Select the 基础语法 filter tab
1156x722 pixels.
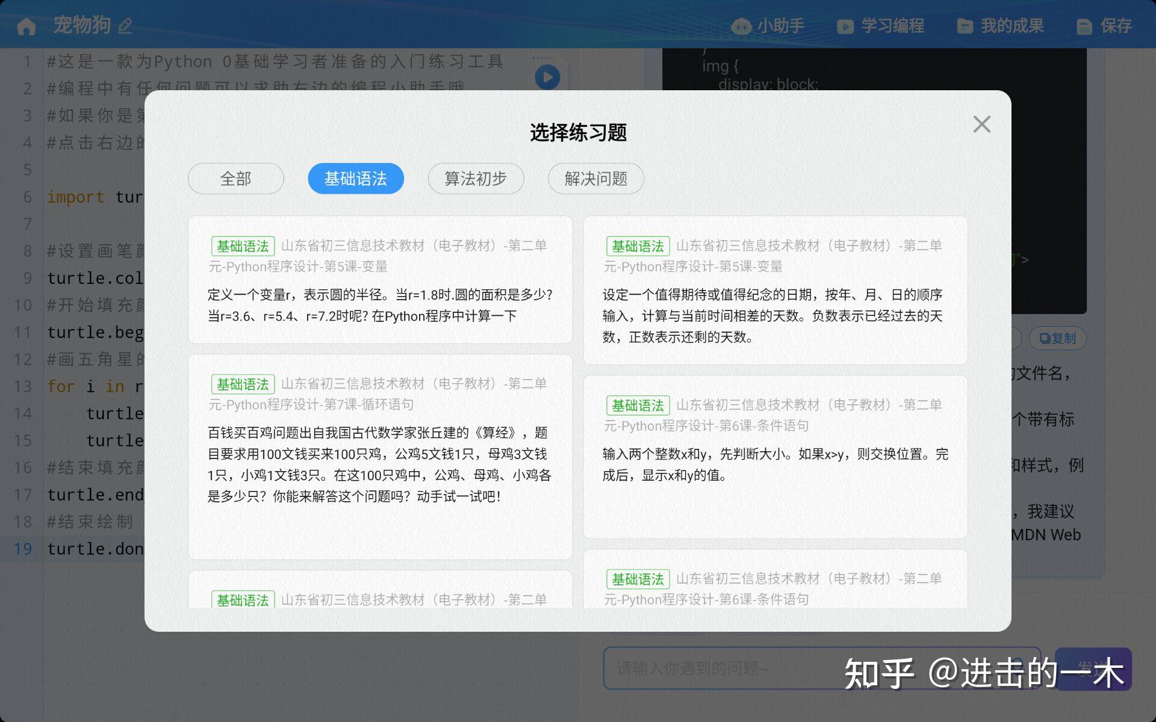pyautogui.click(x=356, y=179)
